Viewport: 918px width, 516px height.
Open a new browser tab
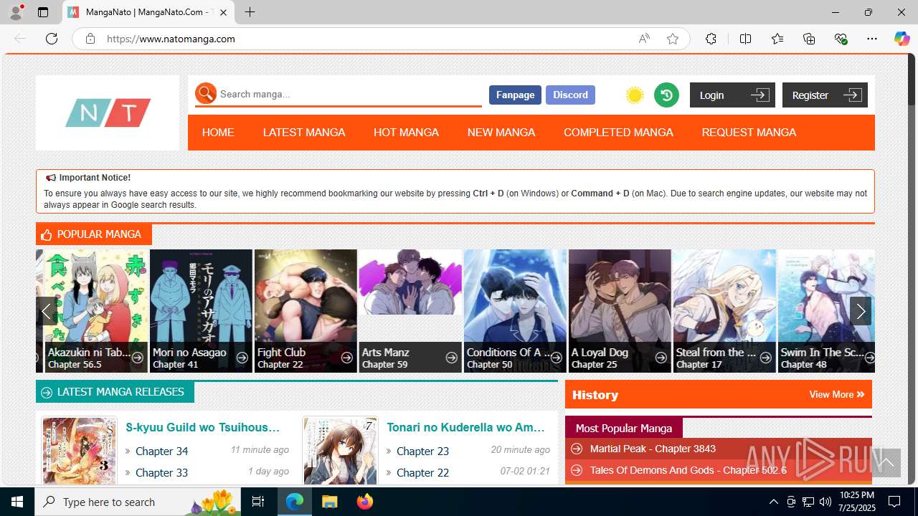click(x=250, y=12)
